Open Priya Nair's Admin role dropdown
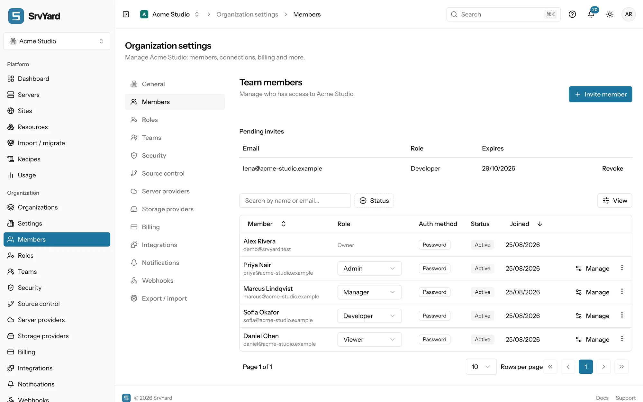Screen dimensions: 643x402 (x=369, y=269)
